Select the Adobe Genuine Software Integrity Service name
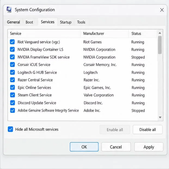 click(x=48, y=111)
